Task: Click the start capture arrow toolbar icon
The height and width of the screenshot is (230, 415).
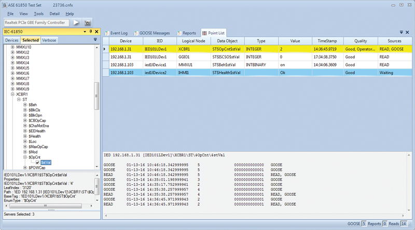Action: point(76,23)
